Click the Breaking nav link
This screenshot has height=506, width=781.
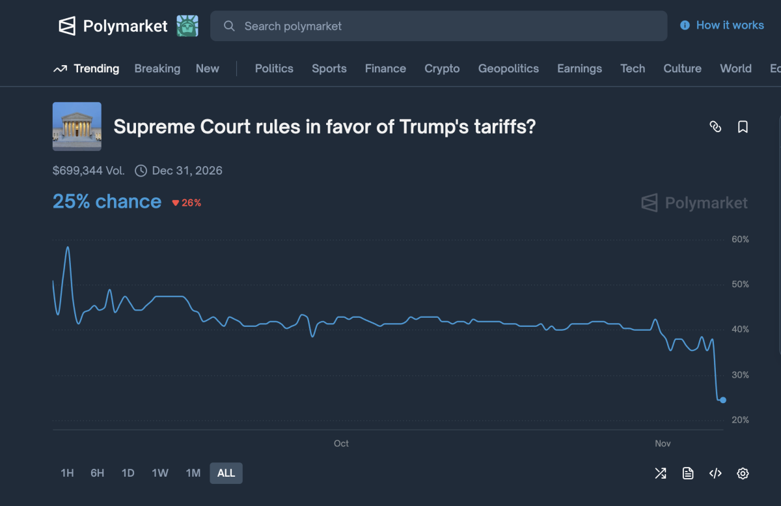coord(157,68)
